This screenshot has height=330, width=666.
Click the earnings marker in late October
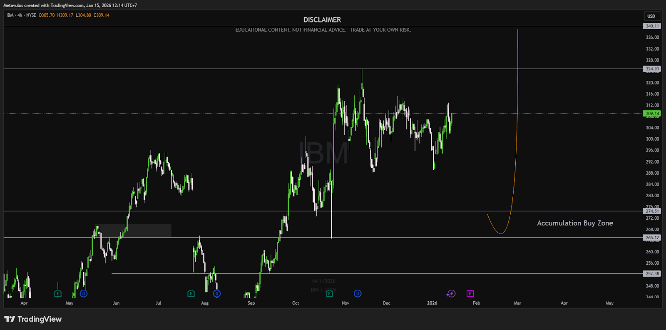329,294
